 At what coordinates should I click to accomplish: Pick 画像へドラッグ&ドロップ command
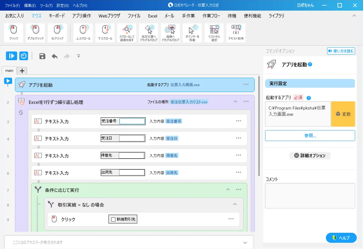coord(170,33)
